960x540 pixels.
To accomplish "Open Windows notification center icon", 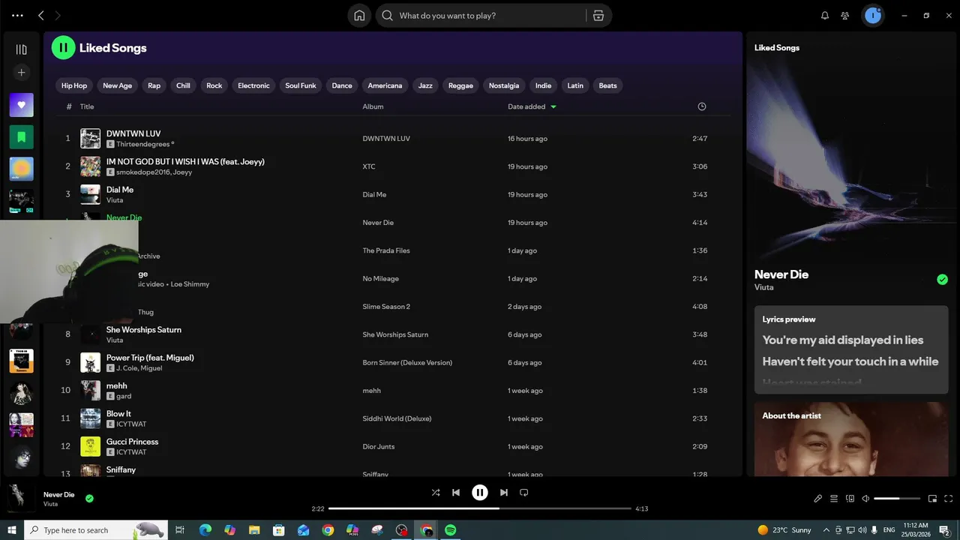I will point(945,530).
